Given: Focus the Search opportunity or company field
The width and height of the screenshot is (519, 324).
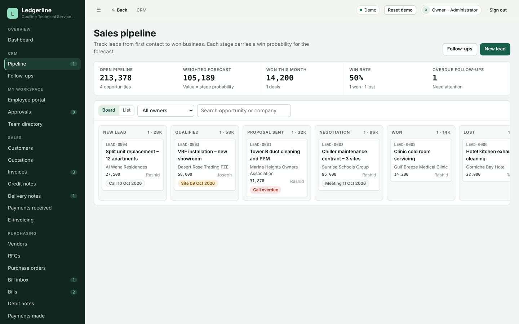Looking at the screenshot, I should (244, 111).
